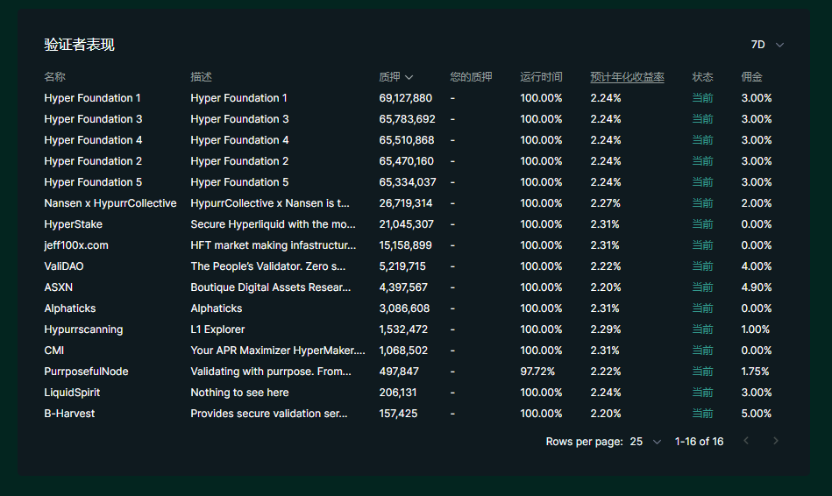Select jeff100x.com validator name

tap(76, 245)
